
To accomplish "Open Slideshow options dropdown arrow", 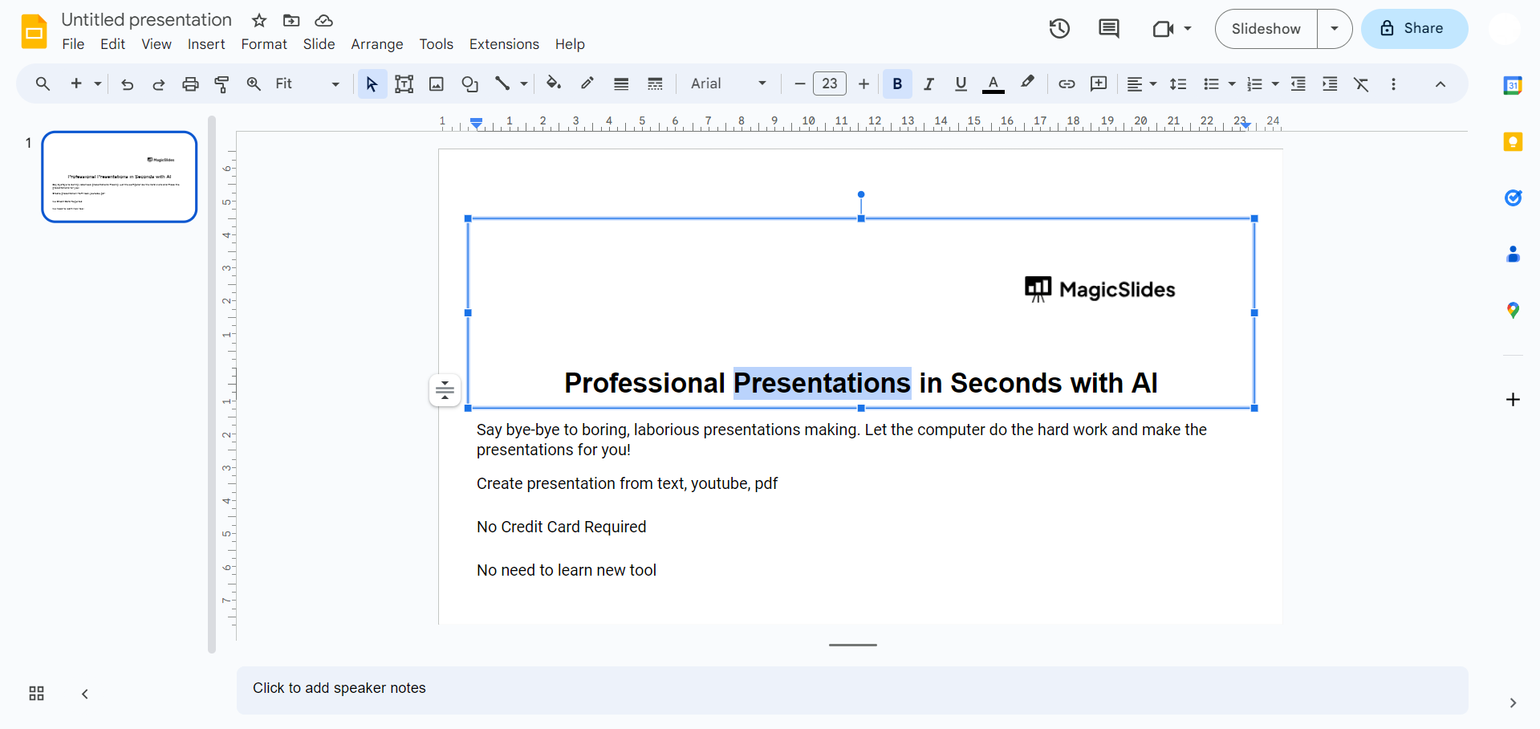I will [x=1335, y=29].
